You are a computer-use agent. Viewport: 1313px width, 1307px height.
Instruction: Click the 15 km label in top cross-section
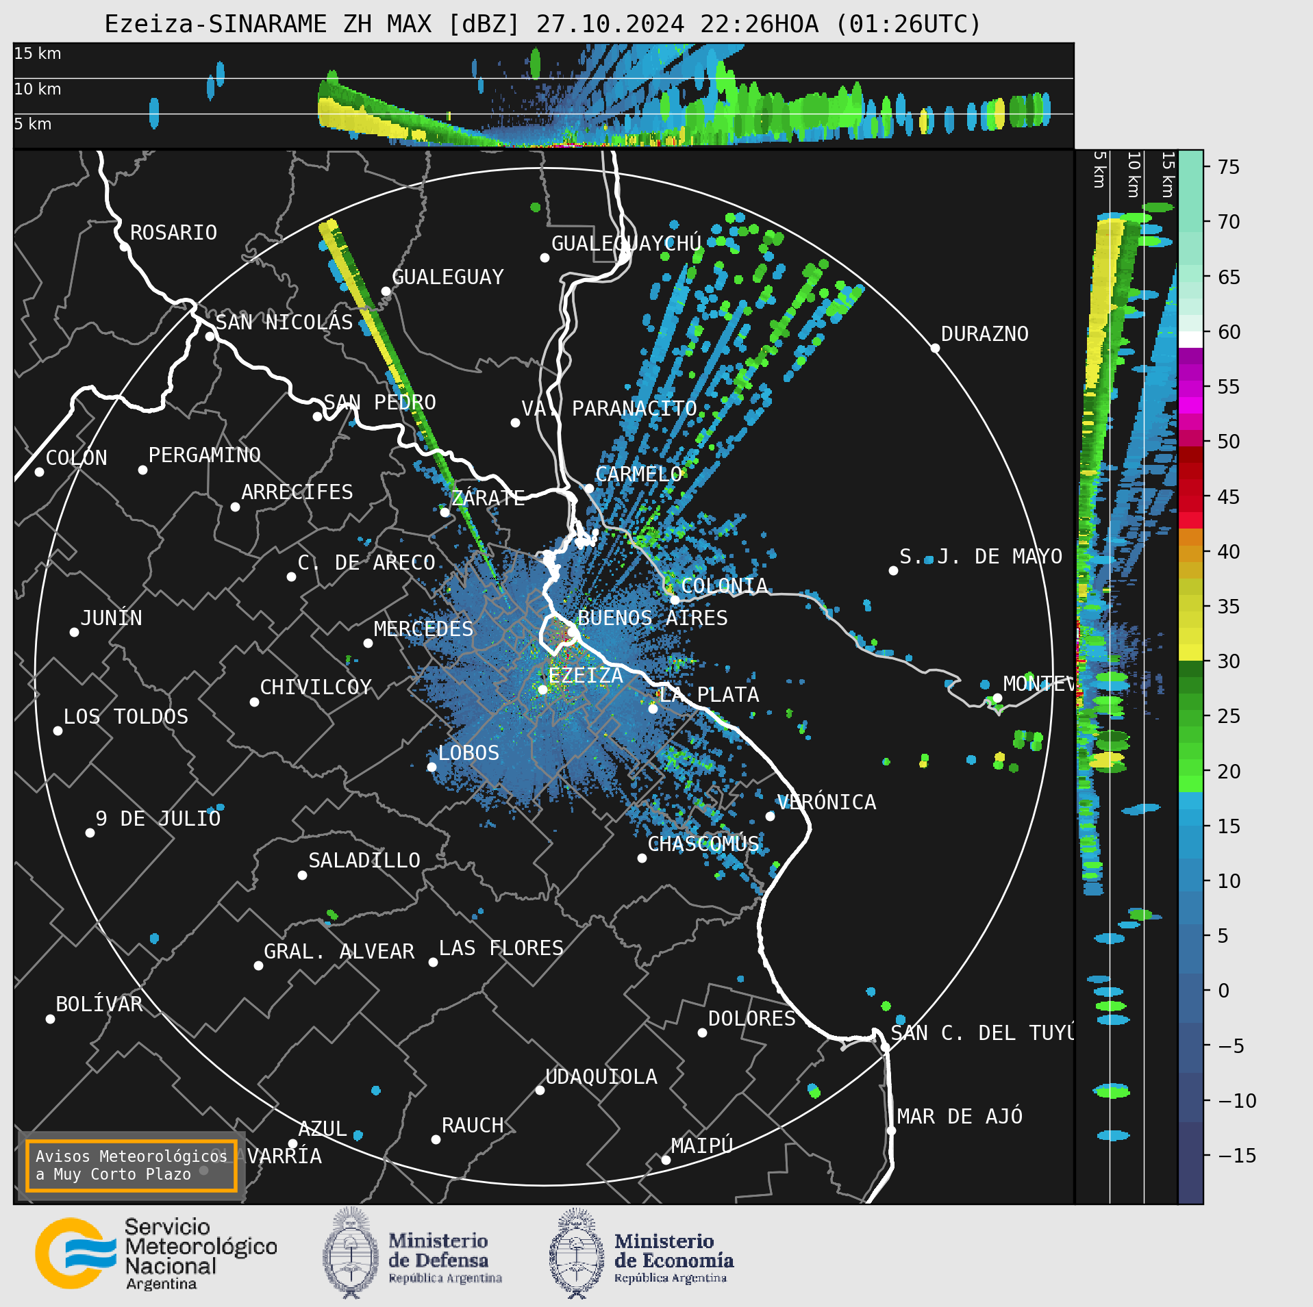38,53
